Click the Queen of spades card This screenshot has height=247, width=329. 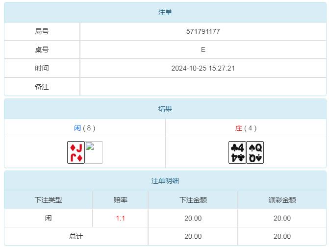(x=255, y=152)
